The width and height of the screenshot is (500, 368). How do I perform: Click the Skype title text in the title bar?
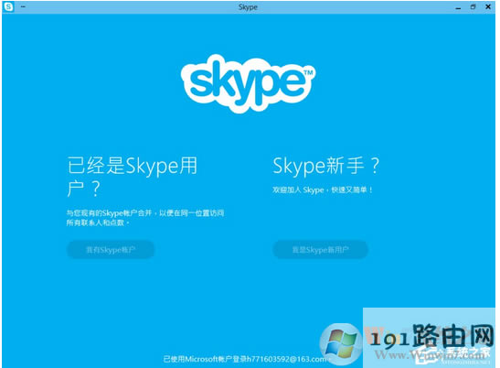(248, 7)
